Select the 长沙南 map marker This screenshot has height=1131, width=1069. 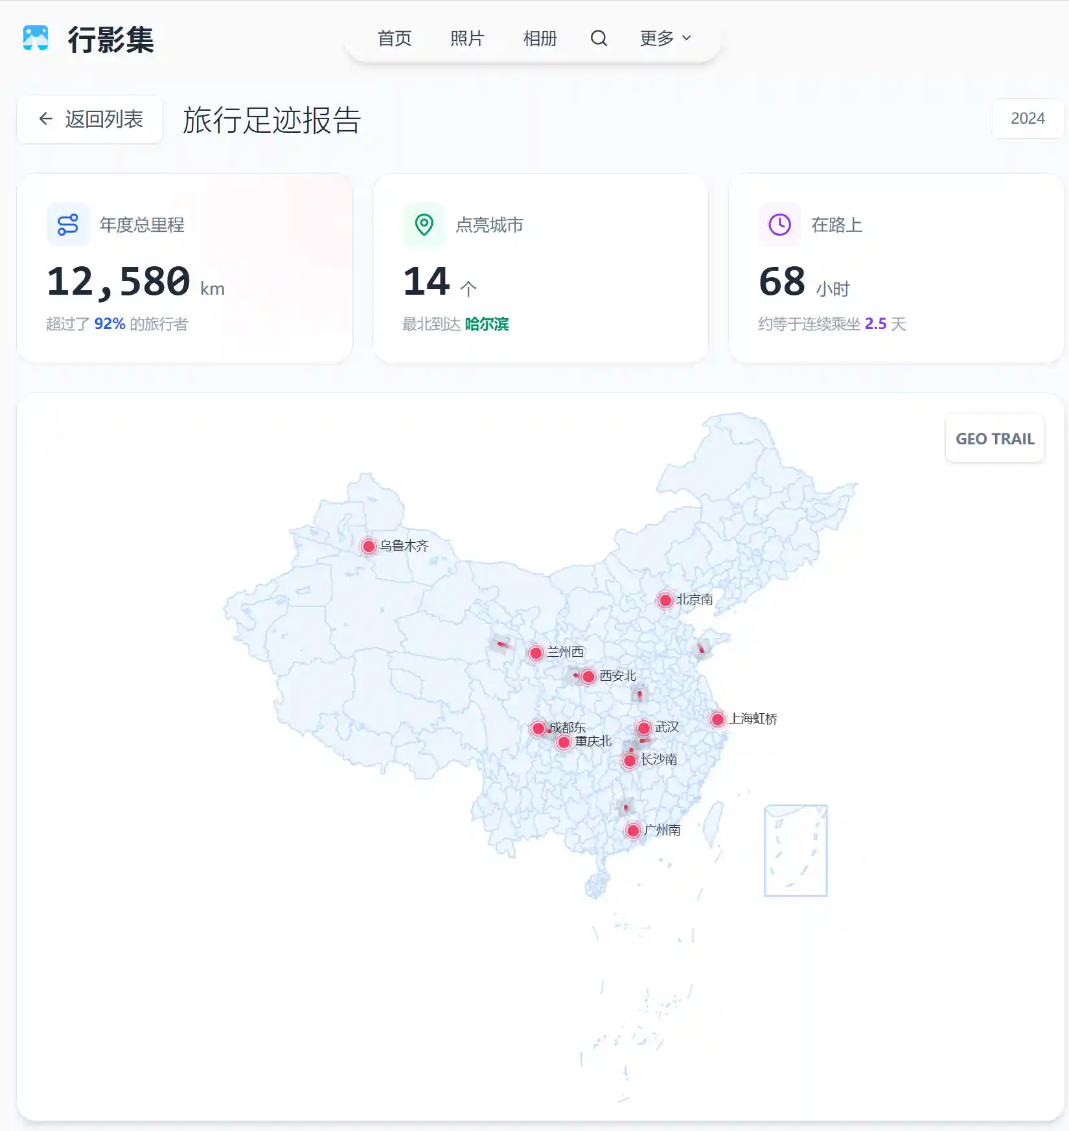pyautogui.click(x=630, y=760)
